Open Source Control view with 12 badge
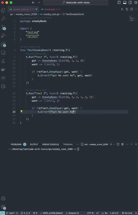Image resolution: width=138 pixels, height=215 pixels. click(3, 27)
